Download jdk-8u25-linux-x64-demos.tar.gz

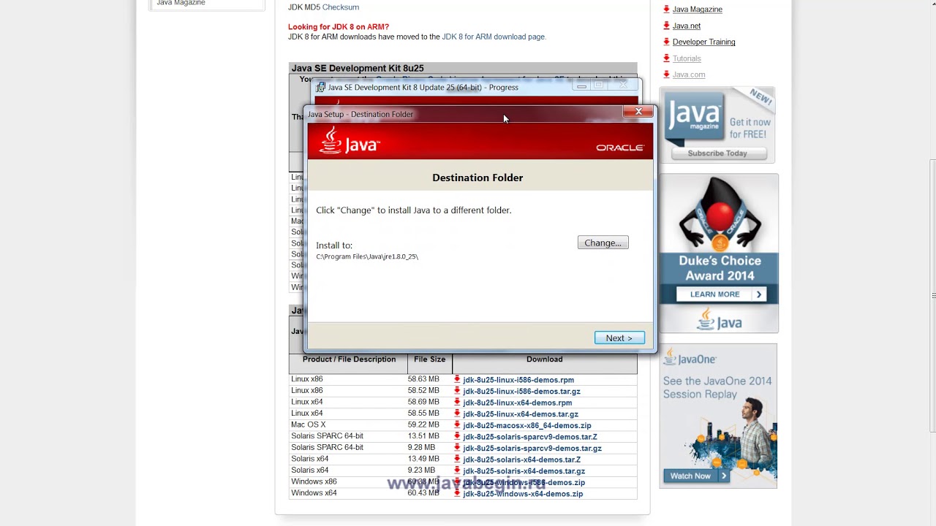click(521, 414)
